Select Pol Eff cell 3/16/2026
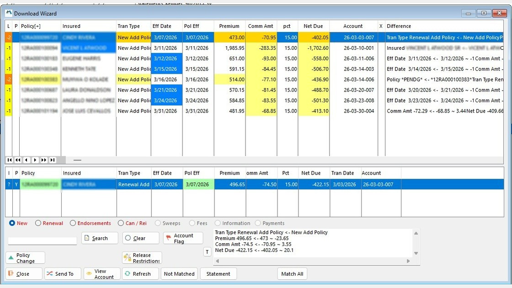Image resolution: width=512 pixels, height=288 pixels. click(198, 80)
